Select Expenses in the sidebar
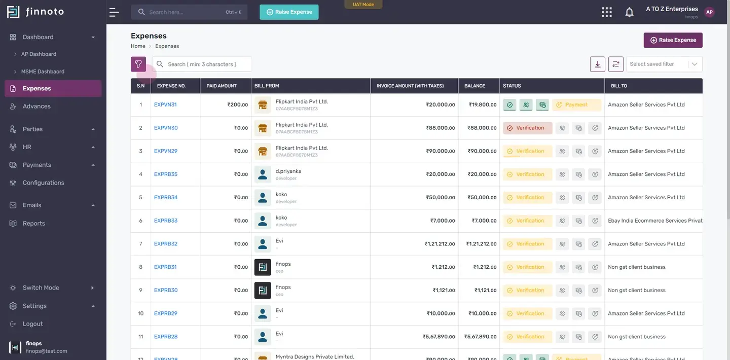This screenshot has height=360, width=730. (x=53, y=88)
